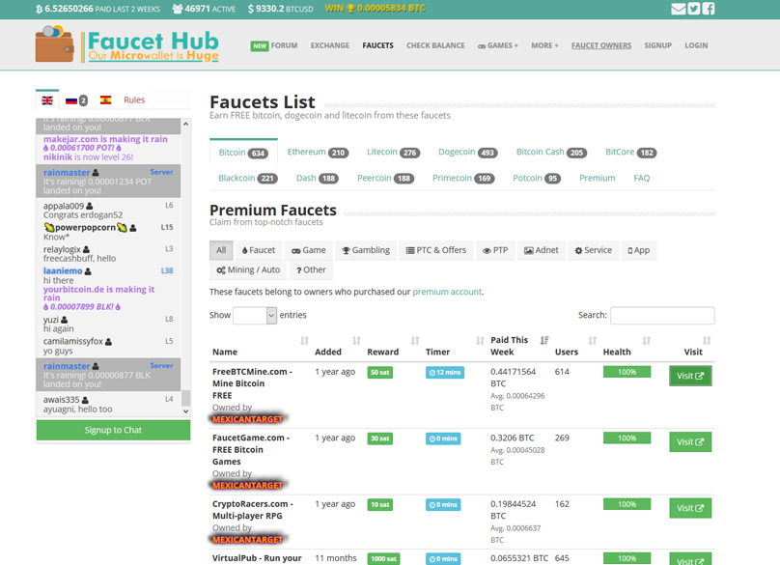Select the Ethereum 210 tab
The image size is (780, 565).
(318, 153)
